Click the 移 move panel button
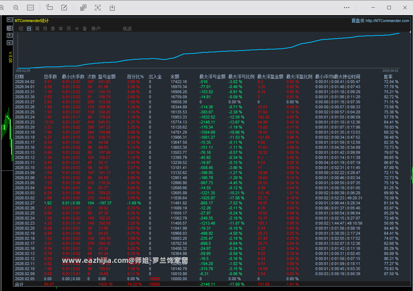Image resolution: width=413 pixels, height=291 pixels. point(9,28)
